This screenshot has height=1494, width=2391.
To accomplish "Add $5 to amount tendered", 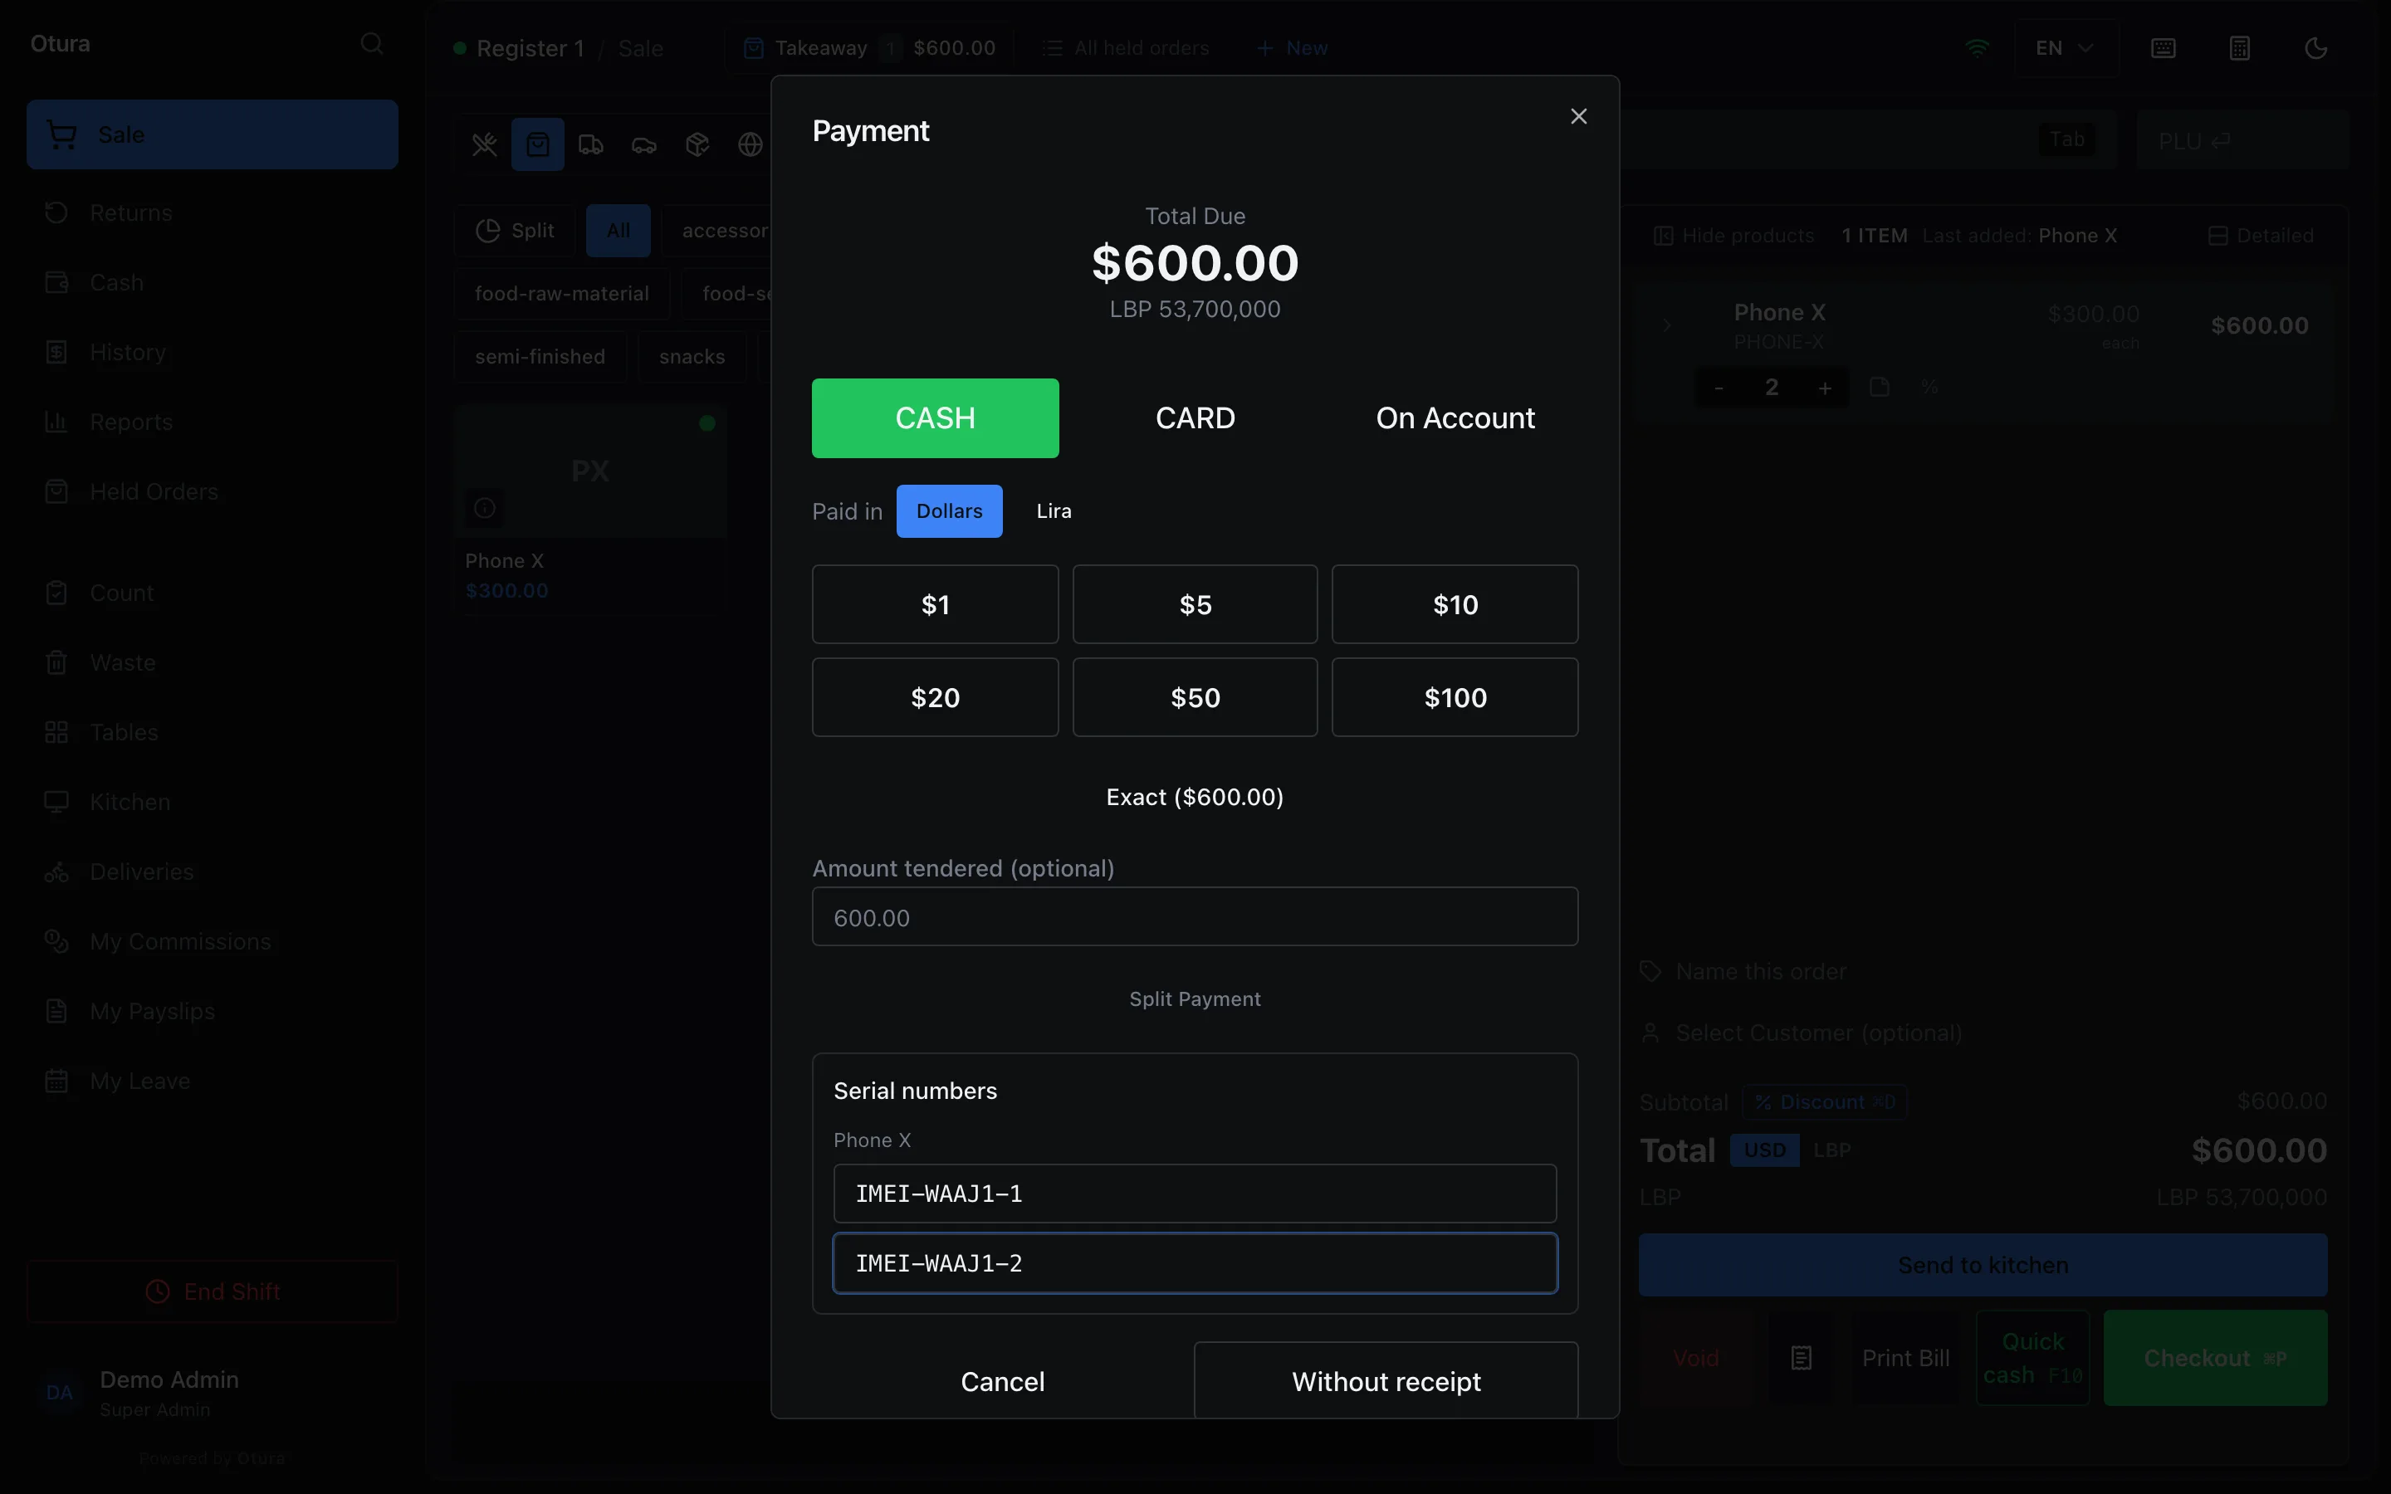I will click(x=1195, y=605).
